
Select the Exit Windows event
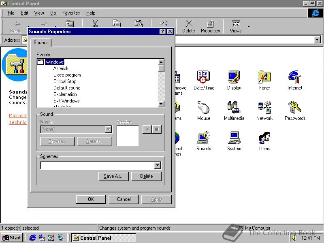66,101
